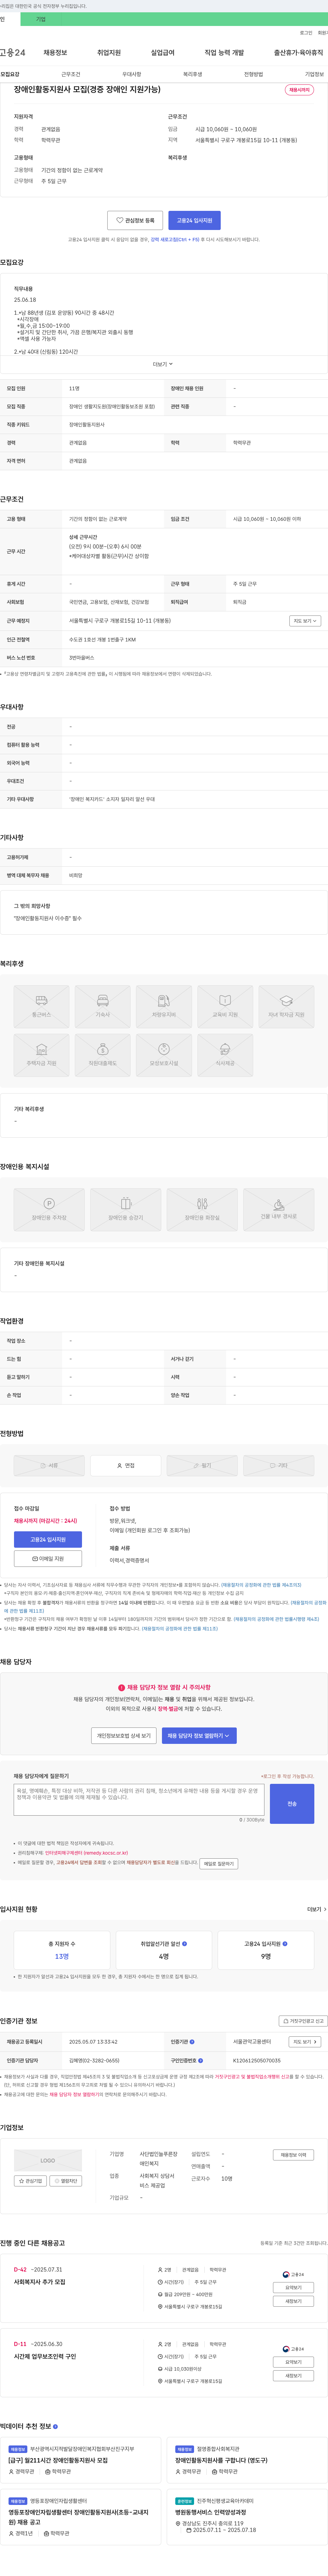Switch to the 모집요강 tab
This screenshot has height=2576, width=328.
[x=10, y=74]
